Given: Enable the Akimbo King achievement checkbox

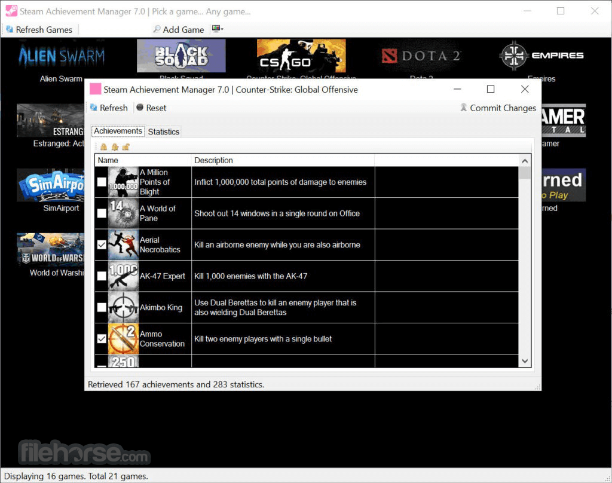Looking at the screenshot, I should [102, 307].
